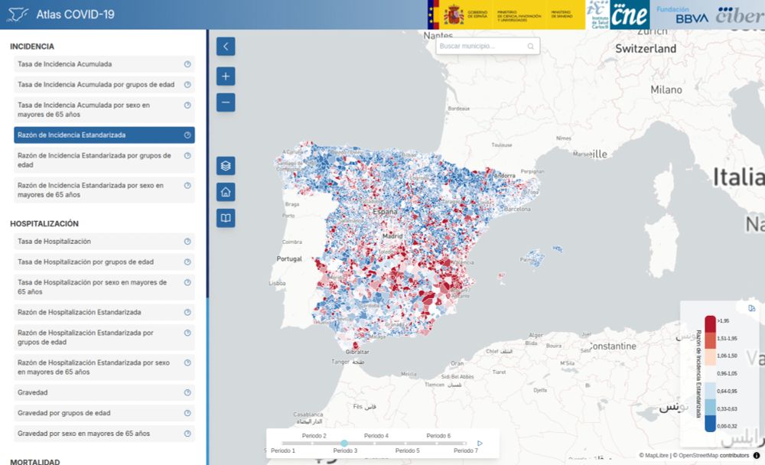
Task: Select Tasa de Incidencia Acumulada
Action: (x=104, y=64)
